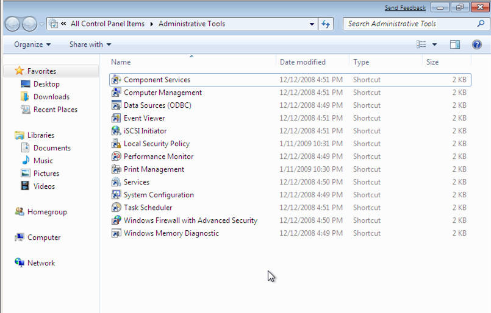Refresh the Administrative Tools folder
Viewport: 491px width, 313px height.
point(326,24)
